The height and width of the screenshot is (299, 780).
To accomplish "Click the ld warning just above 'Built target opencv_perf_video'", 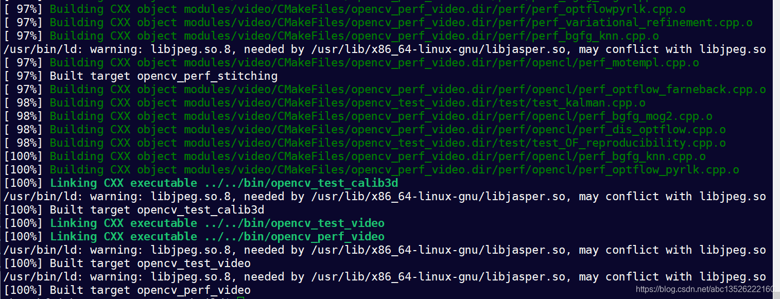I will (385, 276).
